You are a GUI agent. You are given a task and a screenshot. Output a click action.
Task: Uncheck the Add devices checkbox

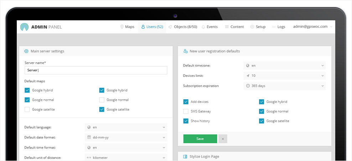tap(186, 102)
